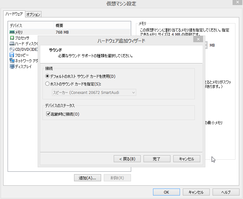Click the display device icon
This screenshot has width=243, height=199.
point(12,66)
